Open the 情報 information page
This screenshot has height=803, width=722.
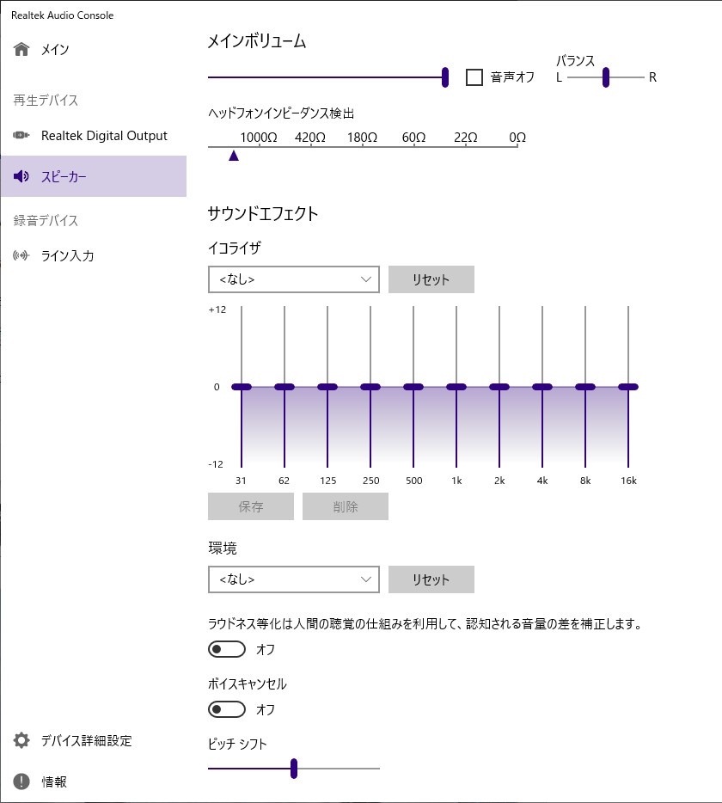tap(53, 782)
